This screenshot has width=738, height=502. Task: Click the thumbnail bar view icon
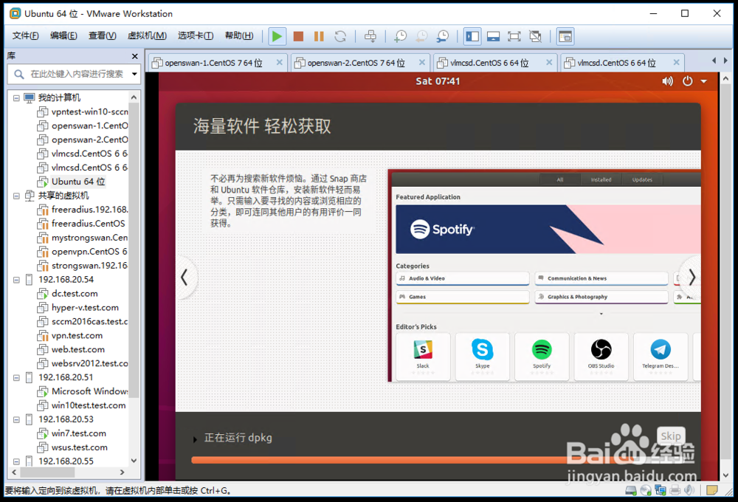tap(565, 36)
